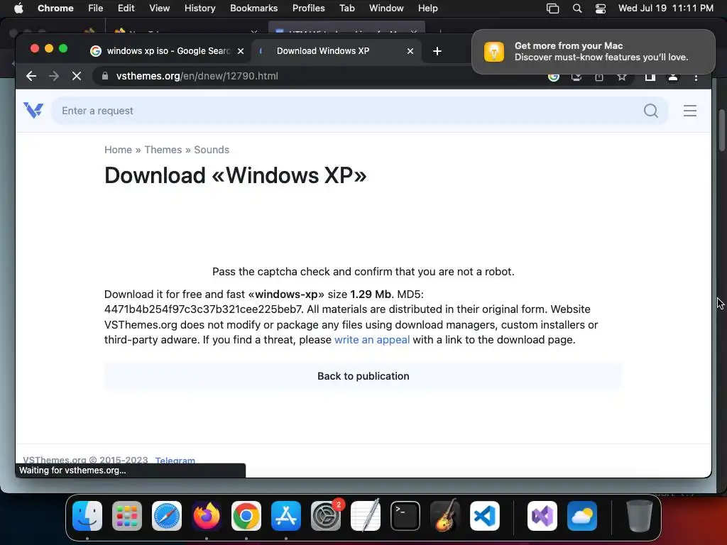The height and width of the screenshot is (545, 727).
Task: Go back using Chrome's back arrow
Action: (x=31, y=76)
